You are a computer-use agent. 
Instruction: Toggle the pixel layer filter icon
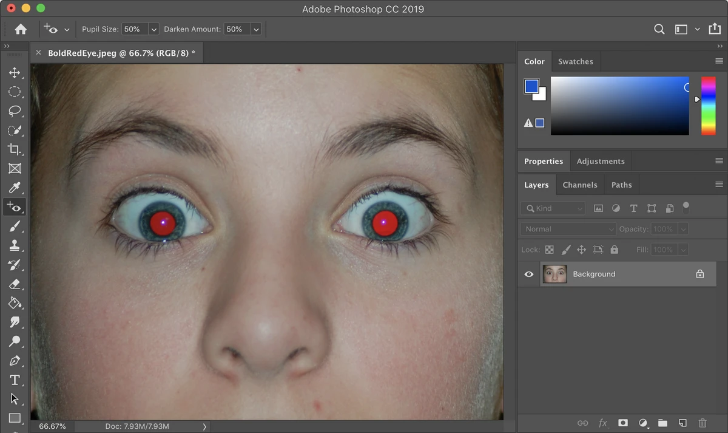point(598,208)
